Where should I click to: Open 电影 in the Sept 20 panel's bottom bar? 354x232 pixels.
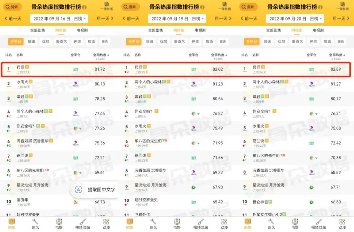click(295, 224)
